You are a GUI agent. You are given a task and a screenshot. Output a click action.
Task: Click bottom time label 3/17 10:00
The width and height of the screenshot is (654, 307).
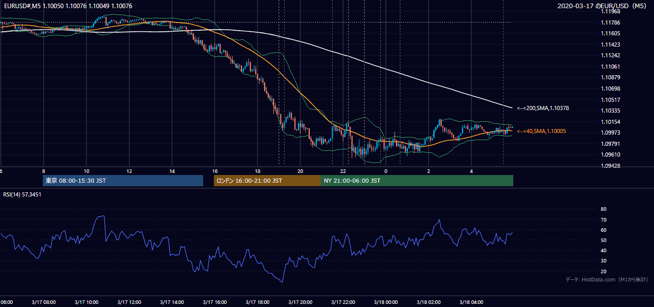tap(86, 302)
